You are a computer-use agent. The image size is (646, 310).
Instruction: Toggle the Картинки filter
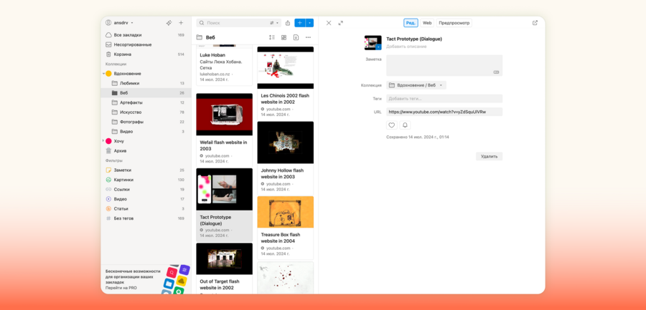tap(122, 180)
